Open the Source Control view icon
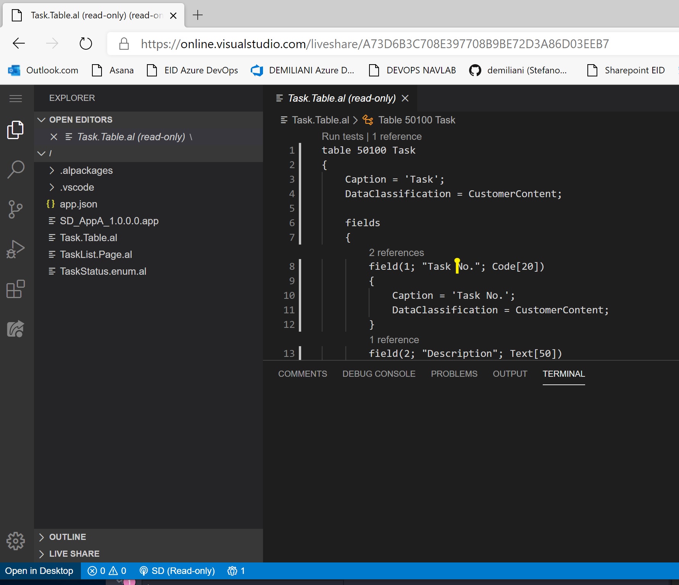This screenshot has height=585, width=679. [x=16, y=209]
